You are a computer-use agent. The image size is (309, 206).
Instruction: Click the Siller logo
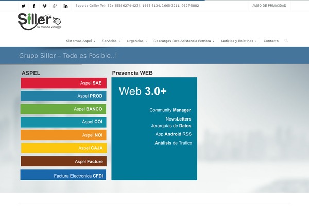click(x=40, y=22)
